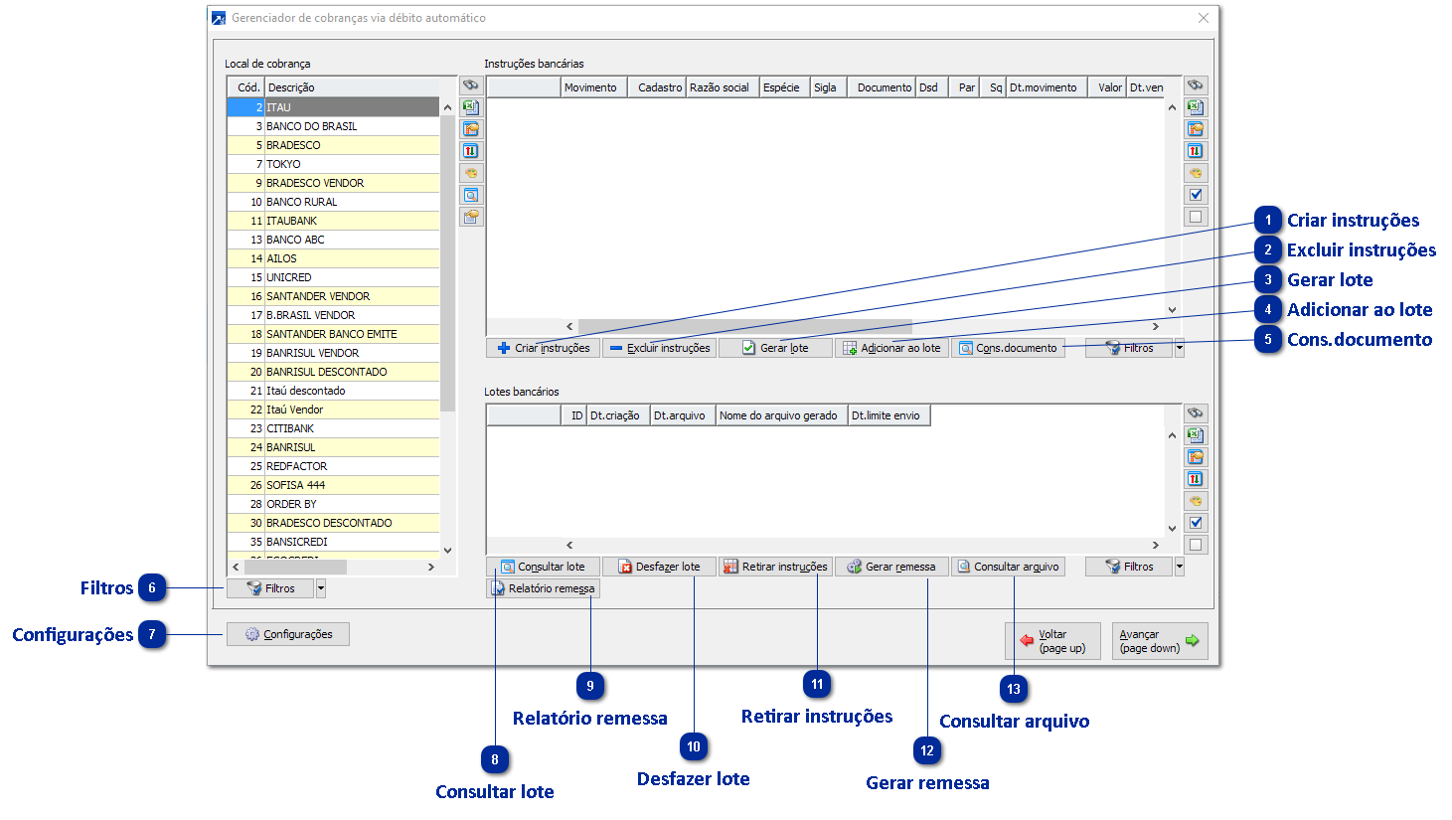Screen dimensions: 1452x820
Task: Click the Consultar arquivo button
Action: (1008, 567)
